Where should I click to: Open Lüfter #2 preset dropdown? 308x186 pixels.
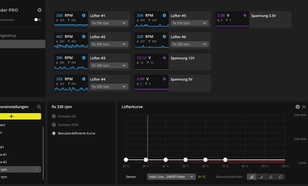109,44
